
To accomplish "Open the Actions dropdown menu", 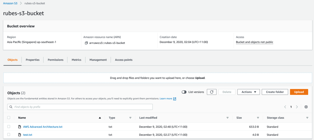I will tap(248, 92).
